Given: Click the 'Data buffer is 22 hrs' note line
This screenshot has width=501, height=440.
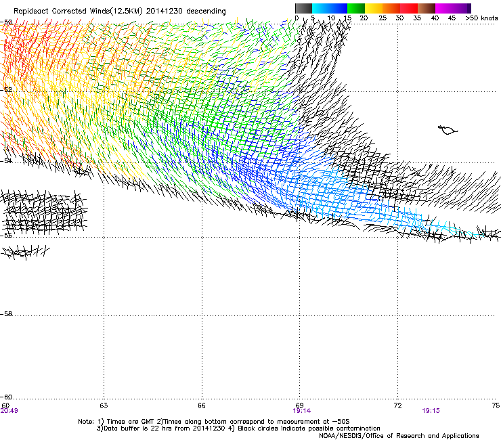Looking at the screenshot, I should 238,428.
